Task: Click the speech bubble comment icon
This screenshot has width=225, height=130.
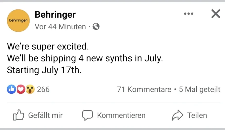Action: pos(87,115)
